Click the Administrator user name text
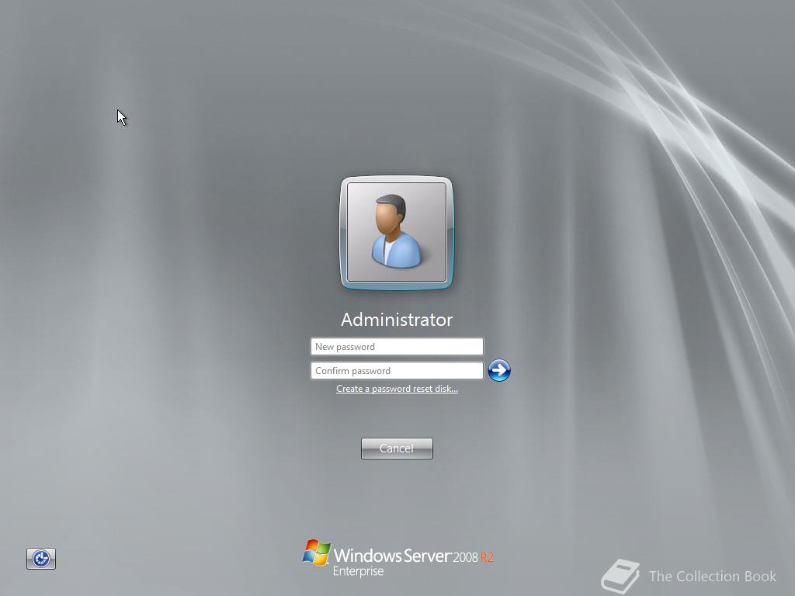This screenshot has height=596, width=795. tap(397, 319)
